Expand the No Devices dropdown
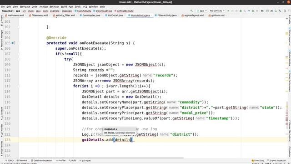The width and height of the screenshot is (291, 164). tap(217, 11)
